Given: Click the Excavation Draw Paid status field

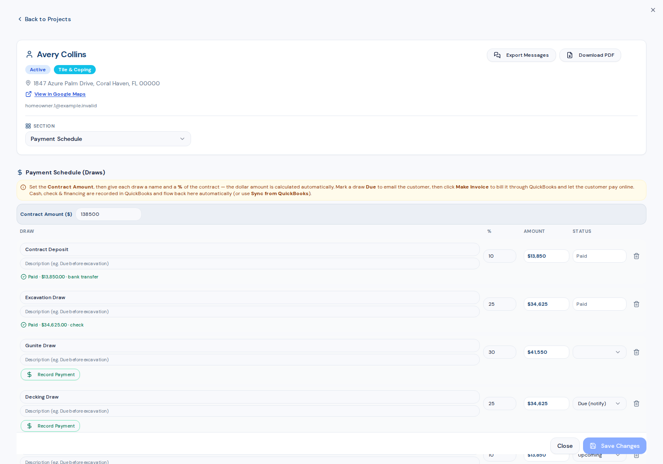Looking at the screenshot, I should click(600, 304).
